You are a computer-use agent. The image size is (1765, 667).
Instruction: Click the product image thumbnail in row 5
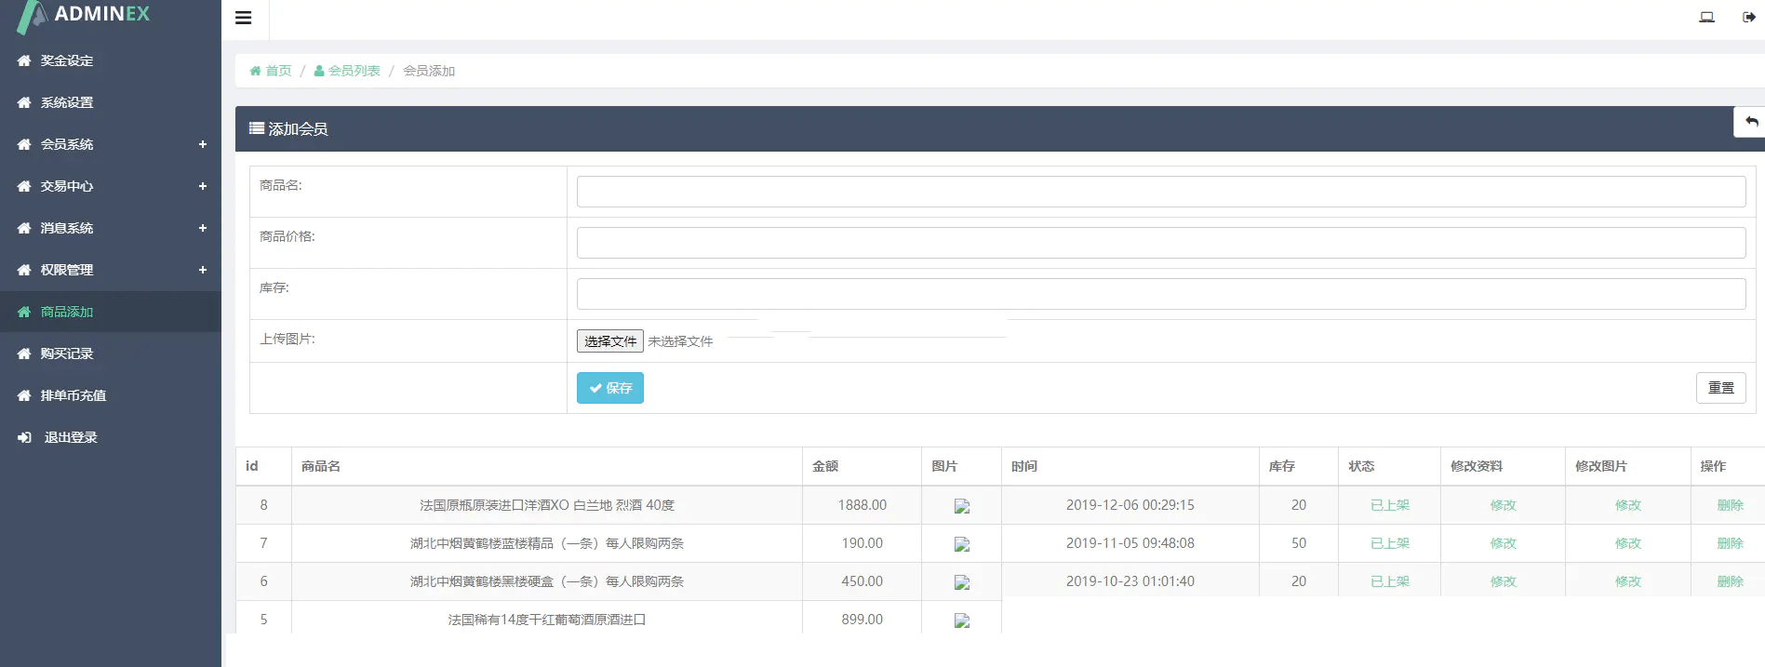tap(962, 620)
